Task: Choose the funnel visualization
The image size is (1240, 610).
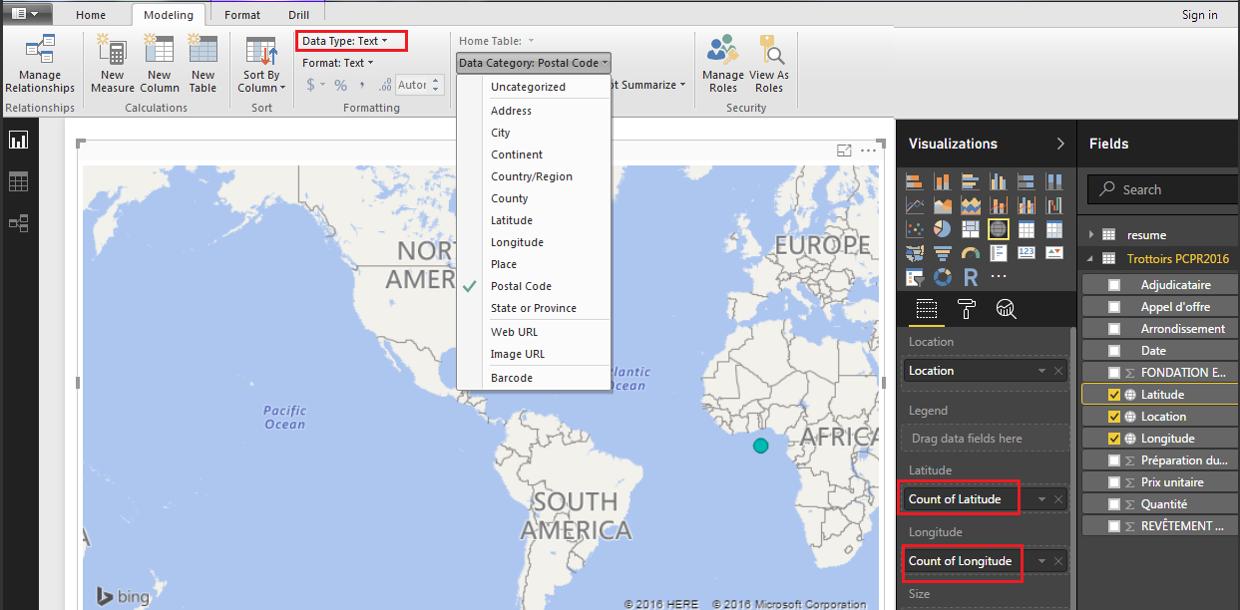Action: coord(942,253)
